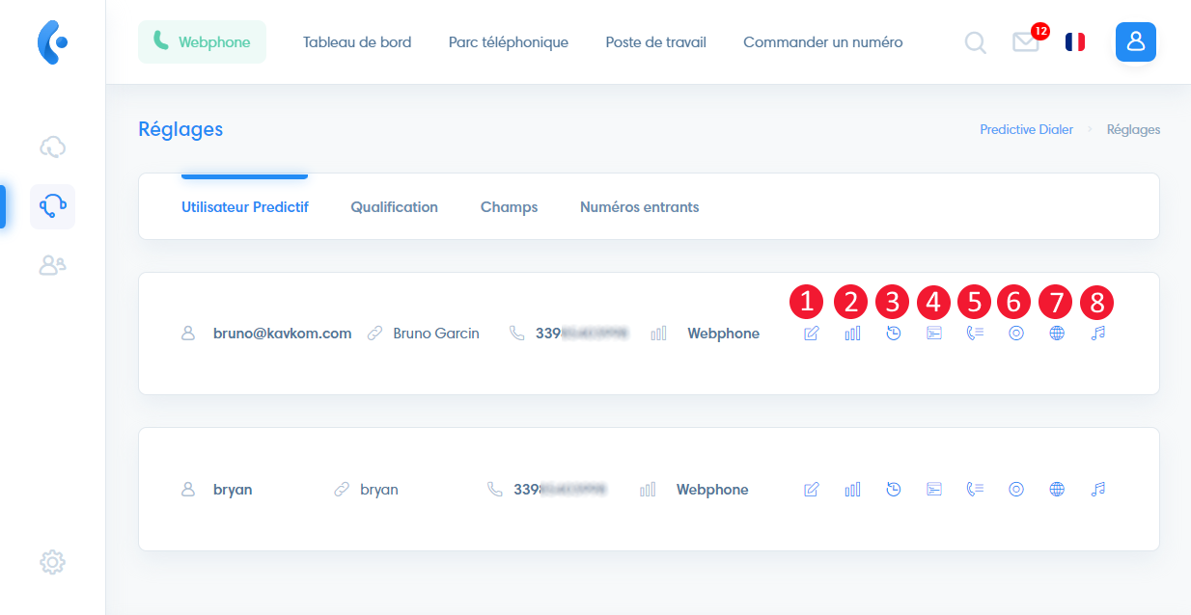The image size is (1191, 615).
Task: Open headset predictive dialer icon in sidebar
Action: coord(52,206)
